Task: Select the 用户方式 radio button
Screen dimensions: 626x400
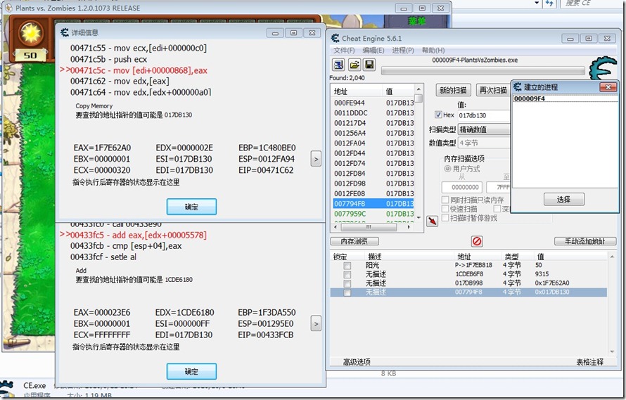Action: point(447,169)
